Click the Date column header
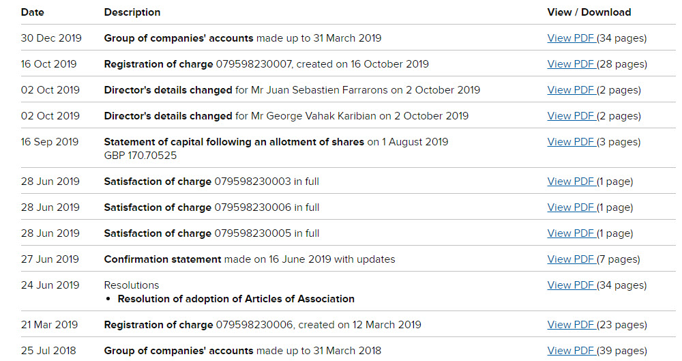 click(33, 12)
